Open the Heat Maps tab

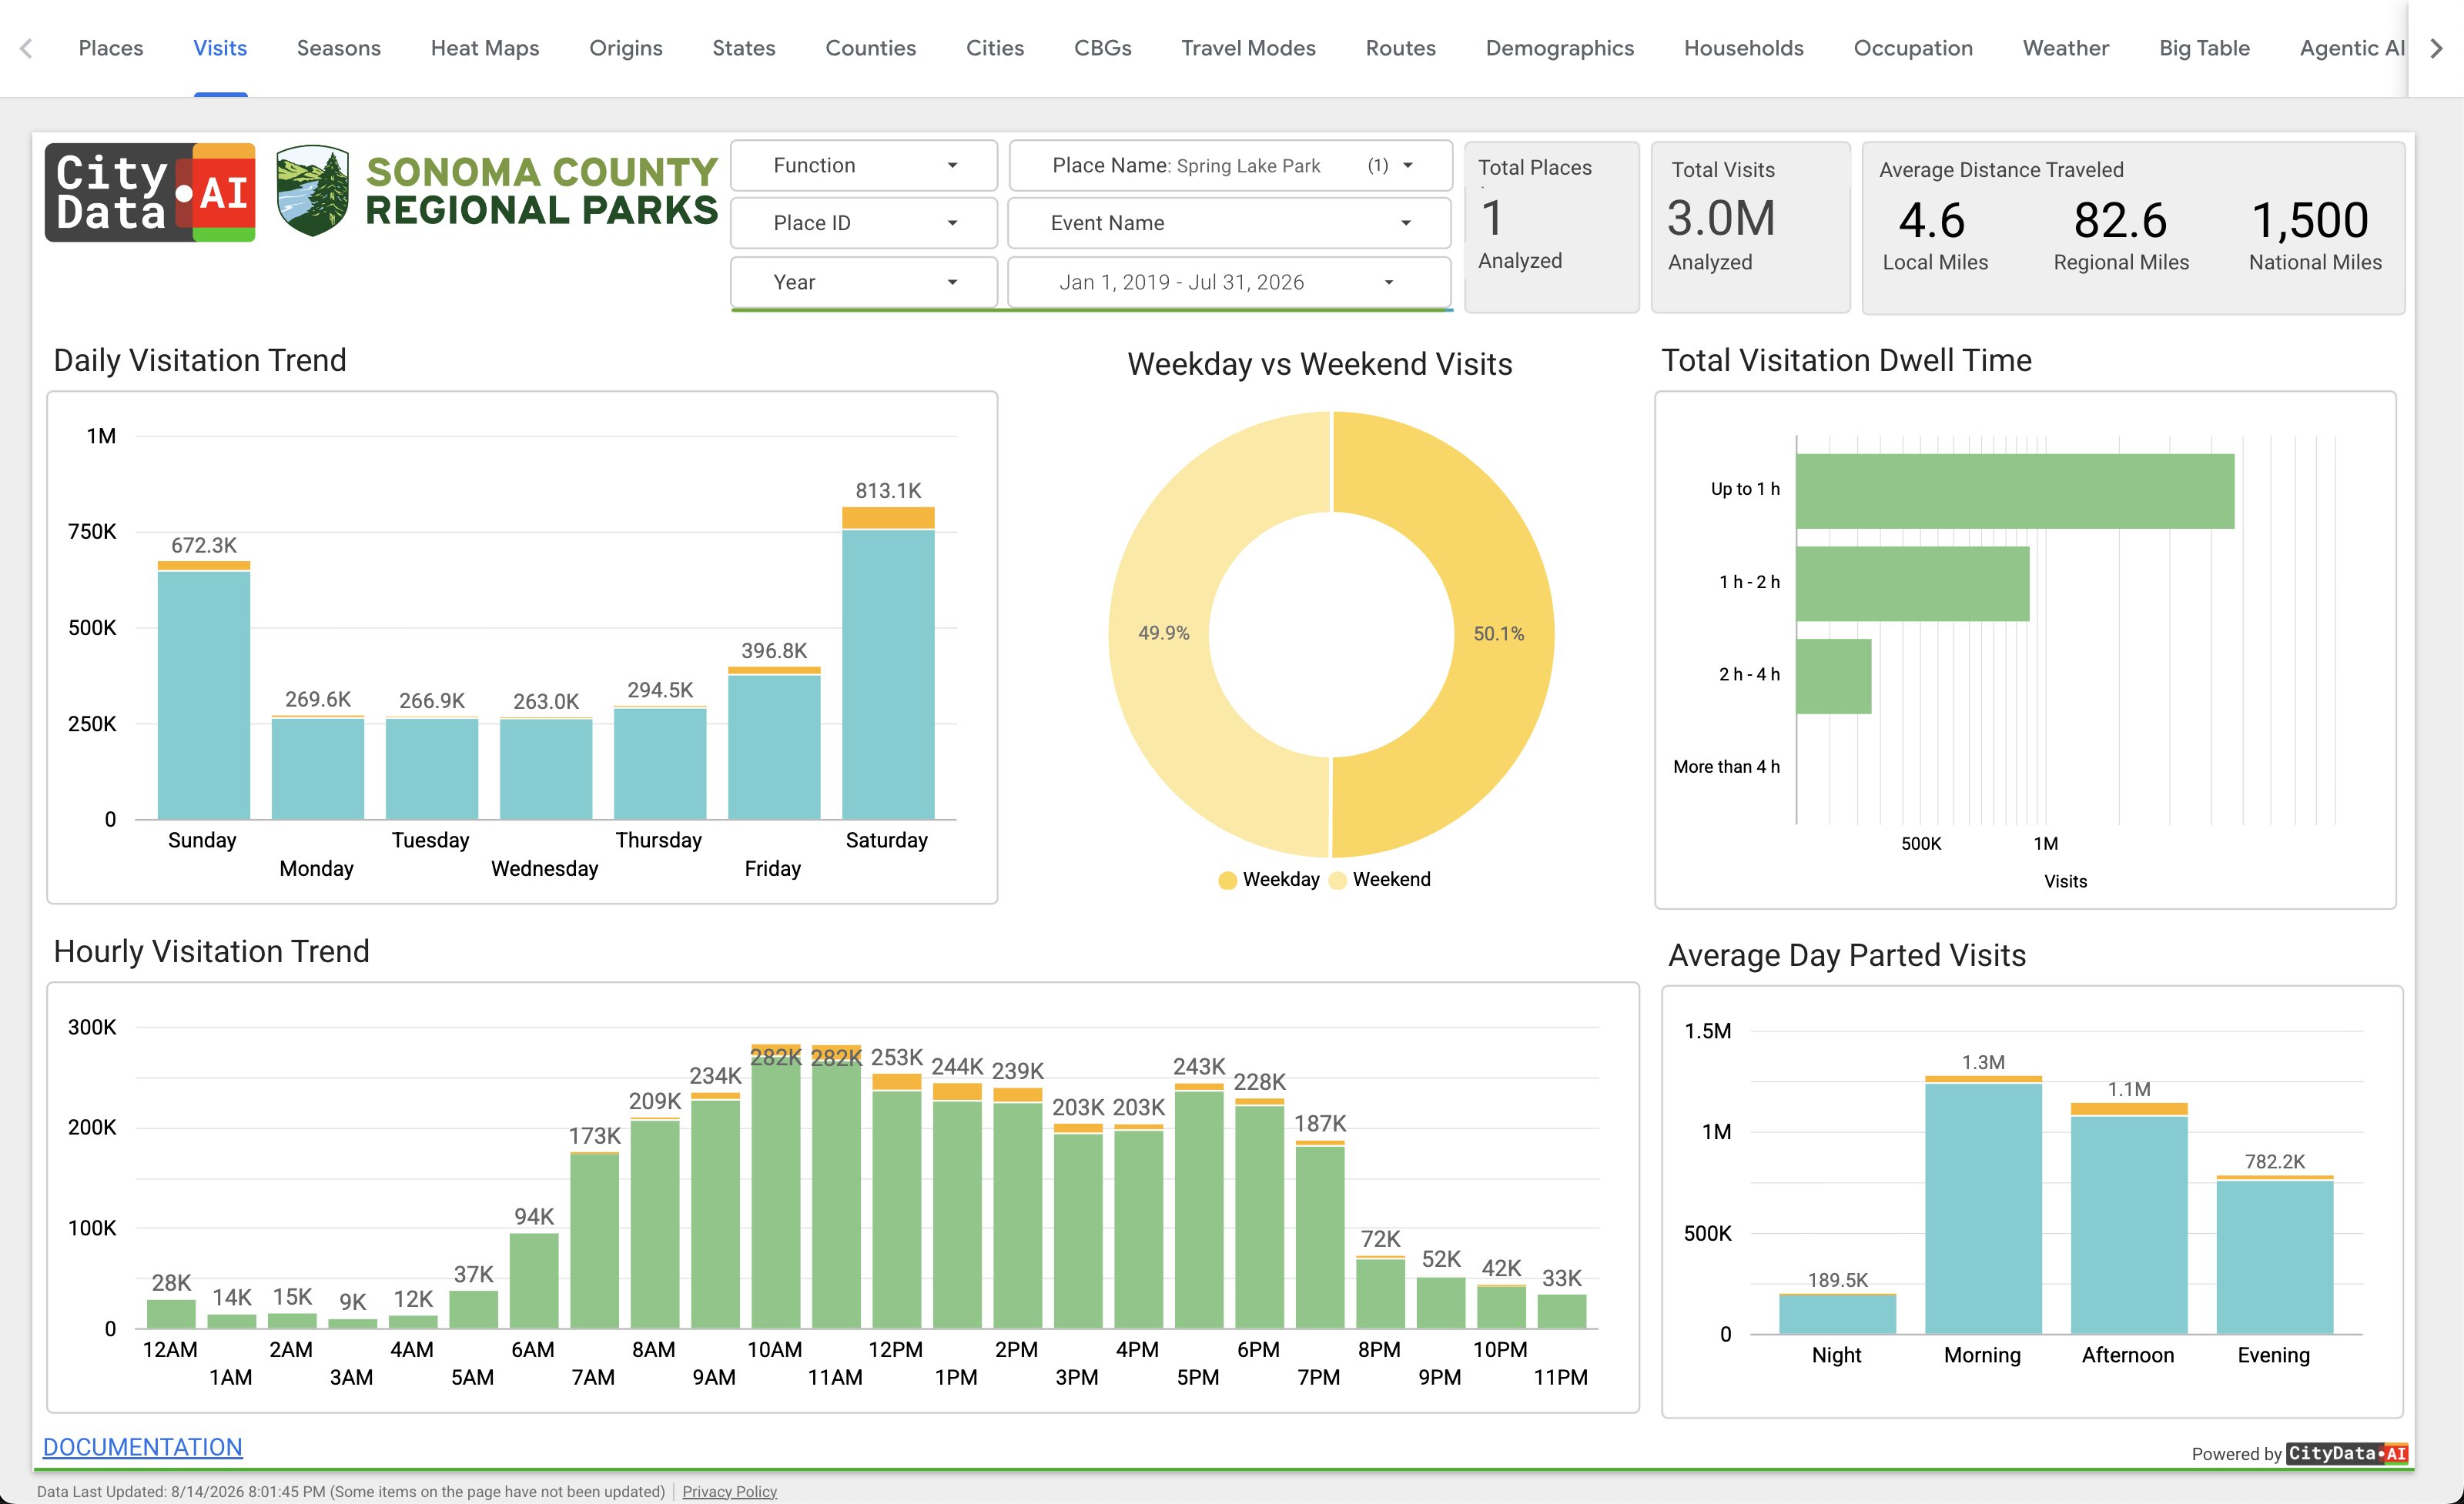click(485, 48)
